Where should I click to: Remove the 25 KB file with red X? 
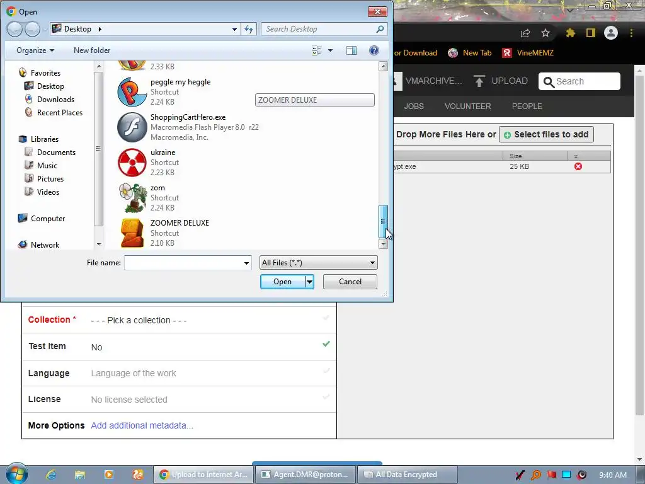tap(578, 166)
